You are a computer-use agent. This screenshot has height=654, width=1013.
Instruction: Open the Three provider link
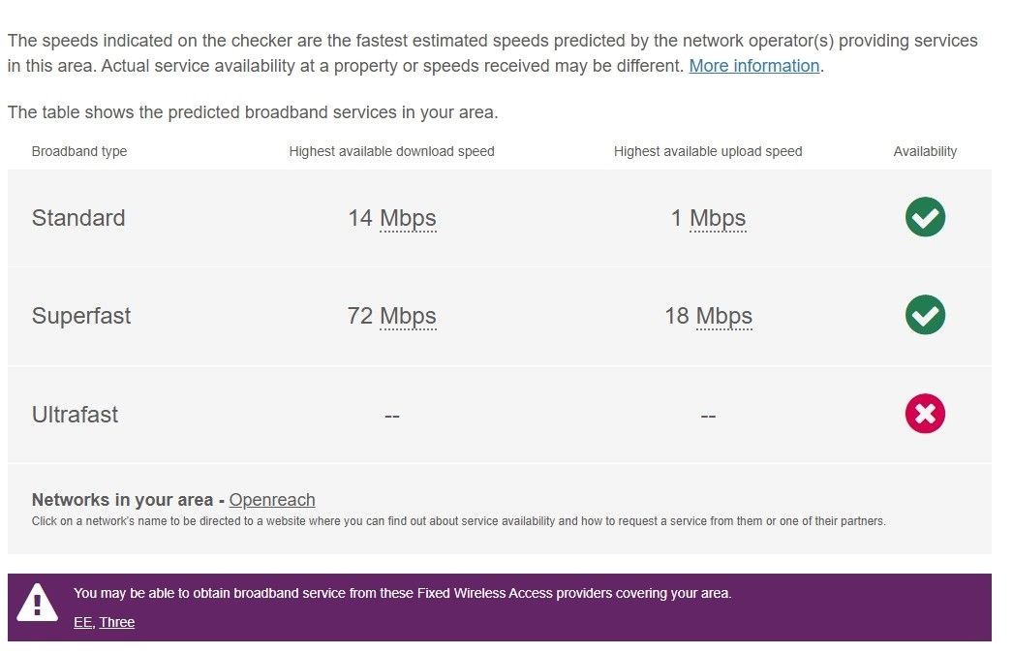(117, 622)
